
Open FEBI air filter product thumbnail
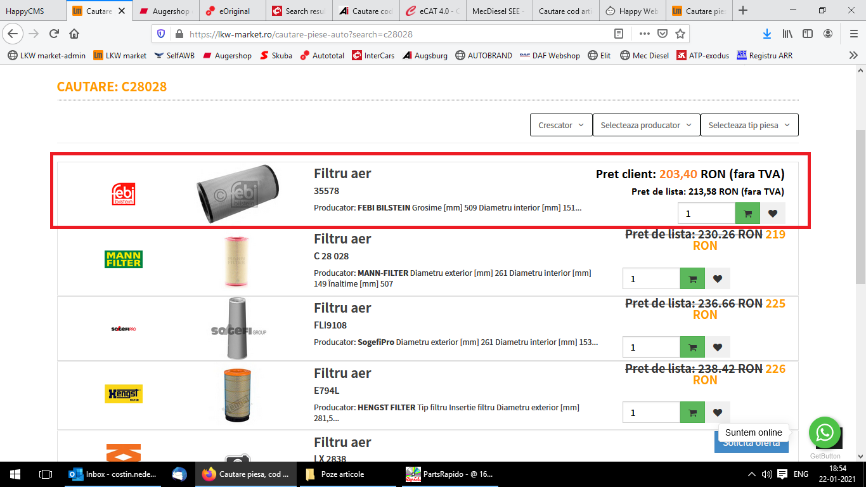[x=237, y=193]
